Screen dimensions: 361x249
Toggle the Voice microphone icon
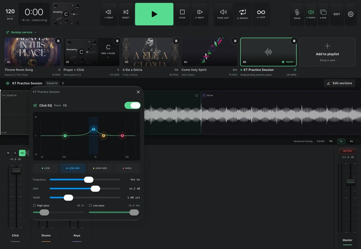(x=297, y=14)
